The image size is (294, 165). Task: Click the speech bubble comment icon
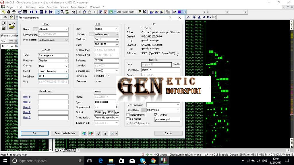(x=98, y=133)
